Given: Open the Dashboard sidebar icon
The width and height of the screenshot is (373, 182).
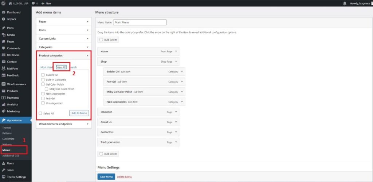Looking at the screenshot, I should click(x=3, y=12).
